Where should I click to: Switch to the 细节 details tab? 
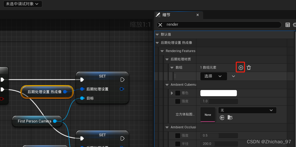[166, 15]
